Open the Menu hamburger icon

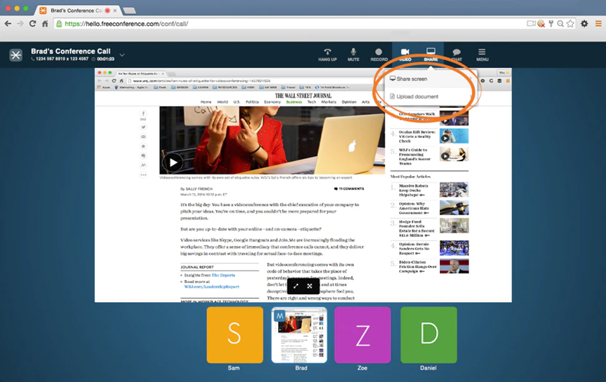pos(482,54)
